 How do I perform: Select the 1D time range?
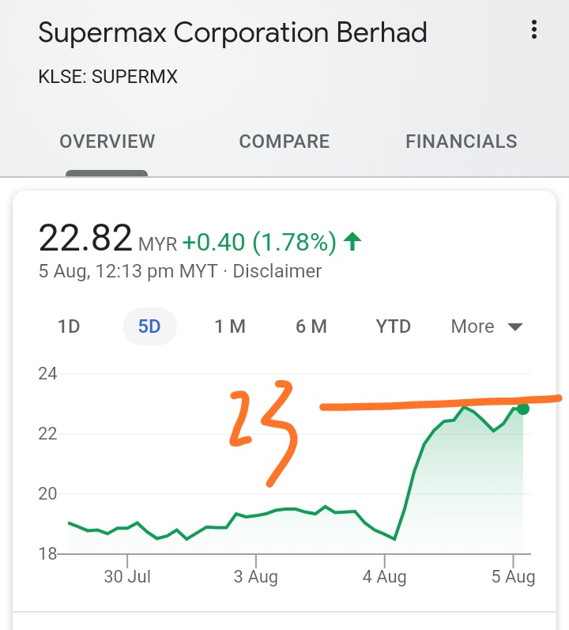point(69,326)
